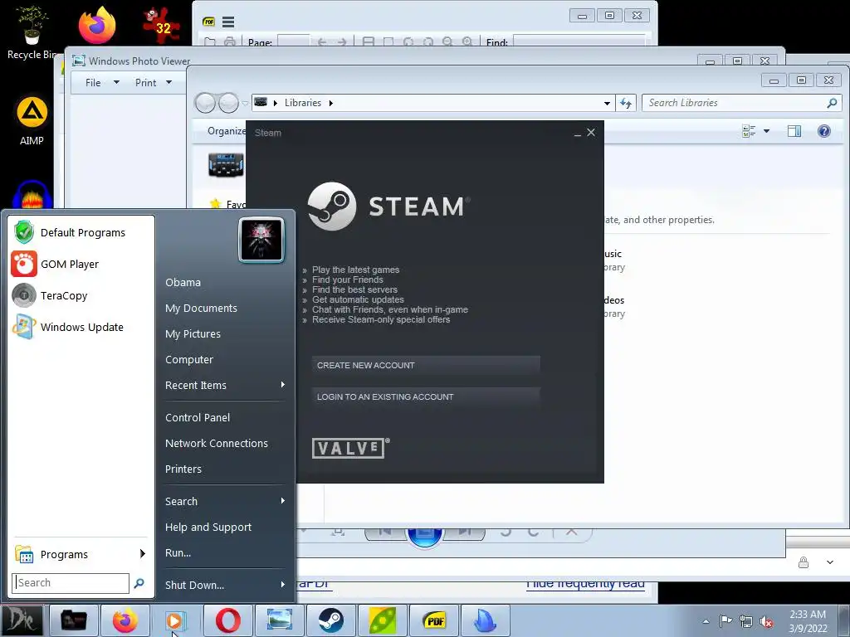Expand the Search submenu in Start menu
Image resolution: width=850 pixels, height=637 pixels.
coord(225,501)
